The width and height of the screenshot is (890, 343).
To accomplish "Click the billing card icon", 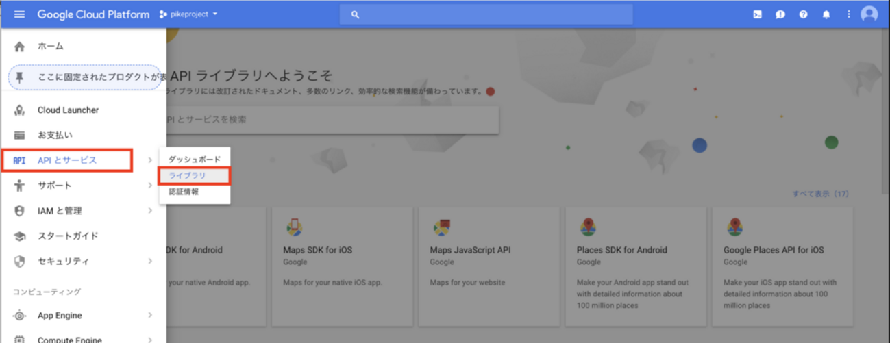I will [19, 136].
